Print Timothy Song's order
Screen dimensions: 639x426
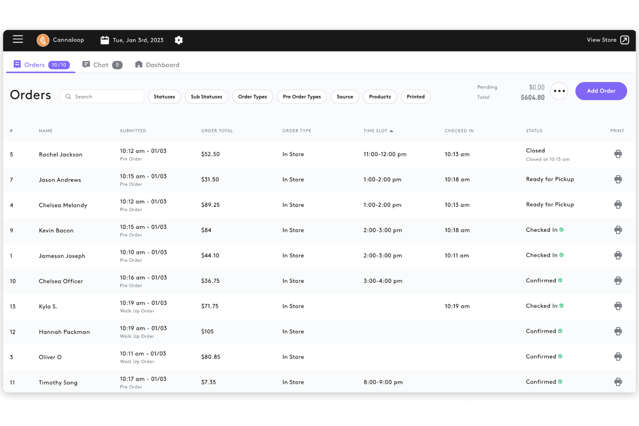click(618, 382)
